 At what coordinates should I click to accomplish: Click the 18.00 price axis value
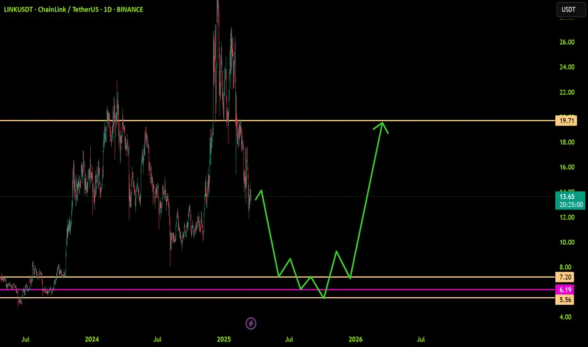click(567, 142)
